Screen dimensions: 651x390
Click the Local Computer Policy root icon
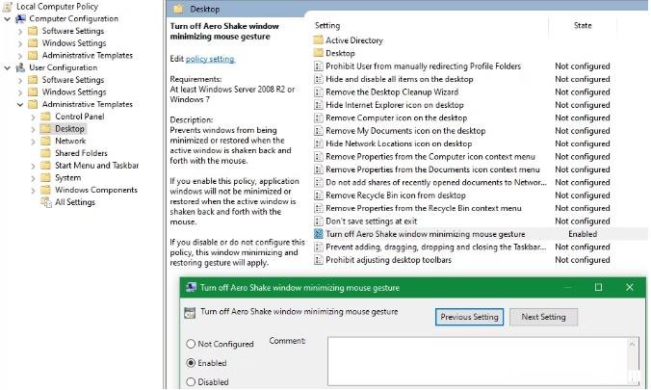click(8, 6)
